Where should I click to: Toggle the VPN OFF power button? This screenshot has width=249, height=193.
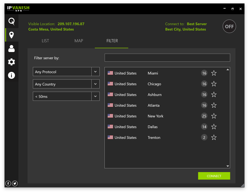point(229,26)
